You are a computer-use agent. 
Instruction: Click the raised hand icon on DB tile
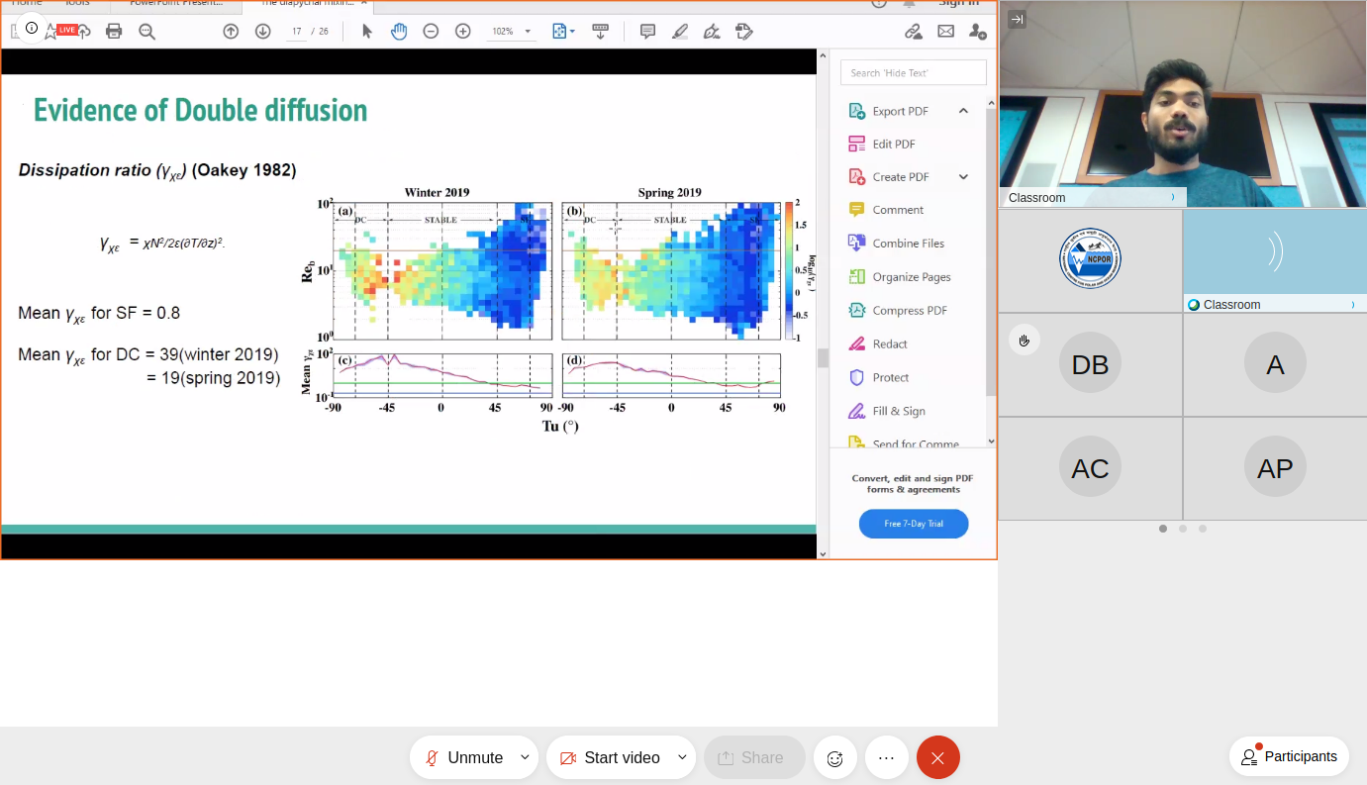[1024, 341]
